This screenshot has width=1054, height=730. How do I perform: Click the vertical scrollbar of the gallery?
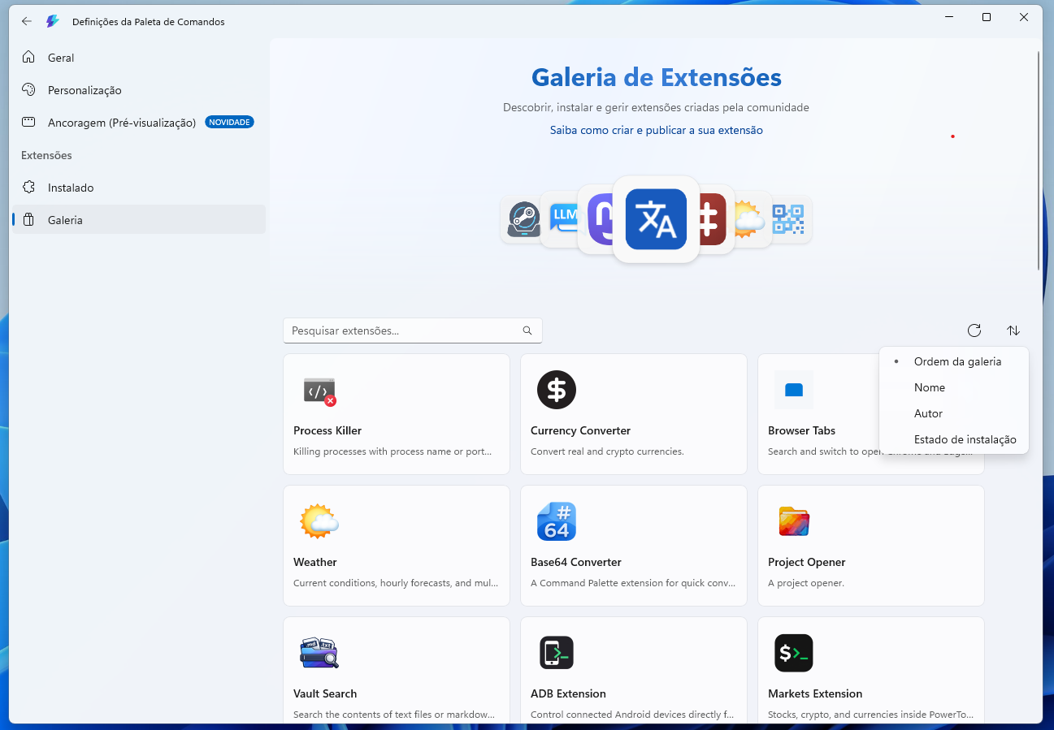pos(1039,161)
